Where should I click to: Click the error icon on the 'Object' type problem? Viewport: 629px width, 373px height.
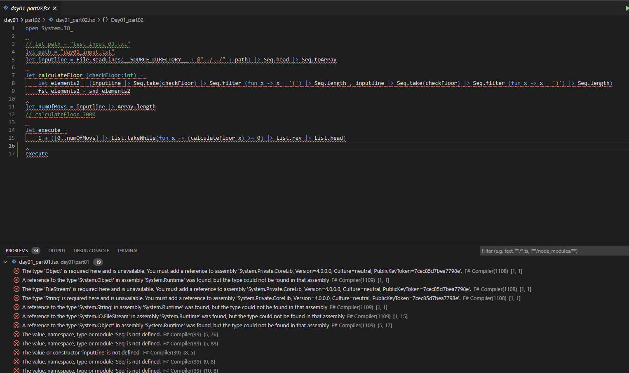coord(16,271)
